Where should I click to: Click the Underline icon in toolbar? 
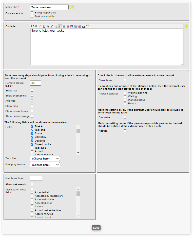pos(44,26)
